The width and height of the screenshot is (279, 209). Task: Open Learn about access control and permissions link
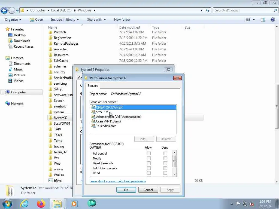click(118, 181)
